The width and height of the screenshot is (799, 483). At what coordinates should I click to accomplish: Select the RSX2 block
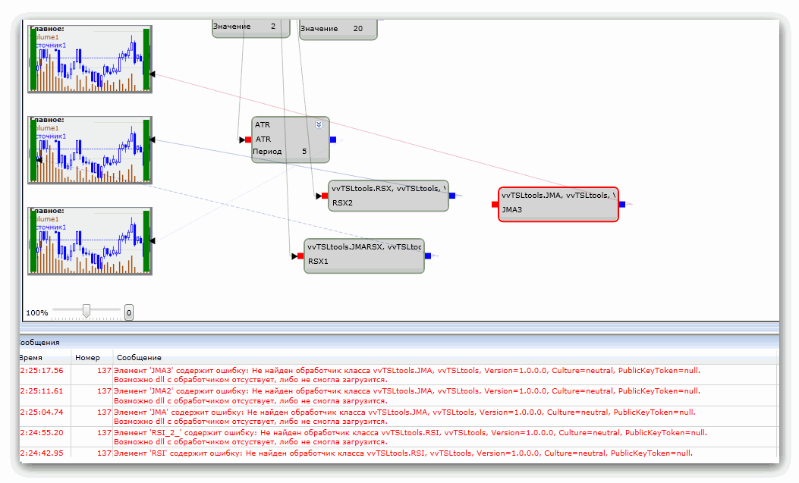click(388, 196)
